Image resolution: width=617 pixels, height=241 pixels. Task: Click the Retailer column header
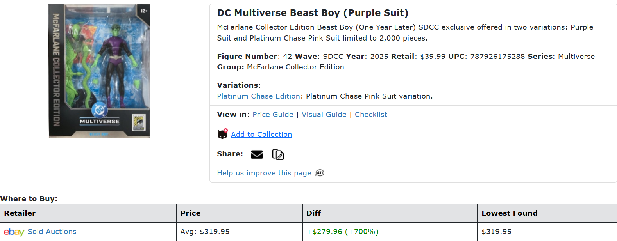click(20, 213)
